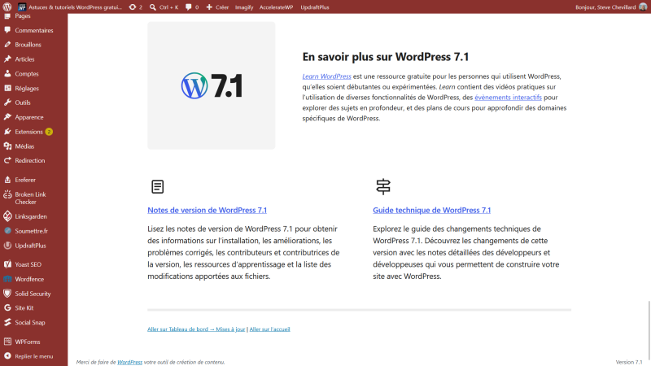Open the updates counter icon
Image resolution: width=651 pixels, height=366 pixels.
pyautogui.click(x=135, y=7)
